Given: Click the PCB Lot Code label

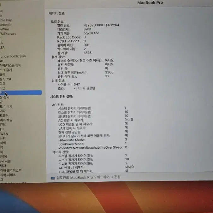Looking at the screenshot, I should [x=69, y=41].
